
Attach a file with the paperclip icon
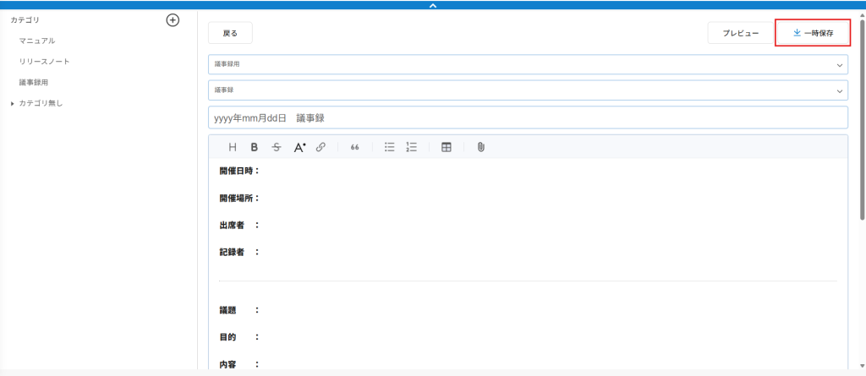(480, 147)
